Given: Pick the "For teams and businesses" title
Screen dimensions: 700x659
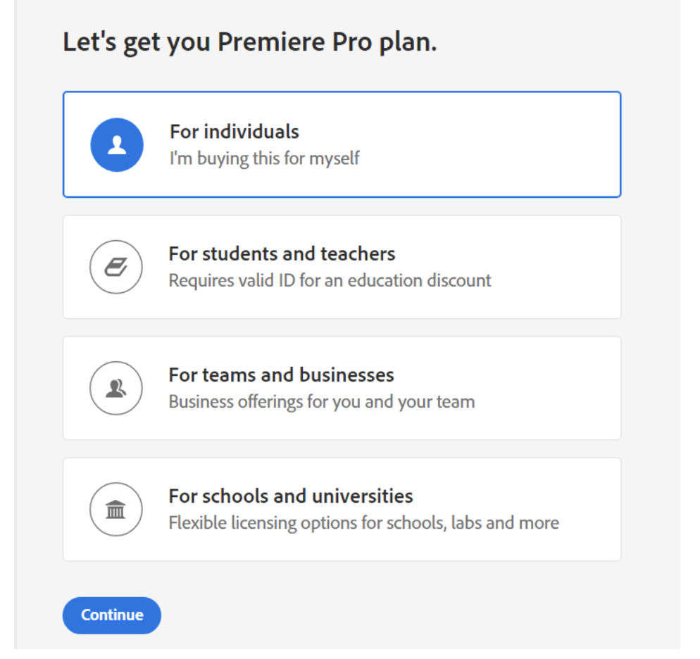Looking at the screenshot, I should [281, 375].
